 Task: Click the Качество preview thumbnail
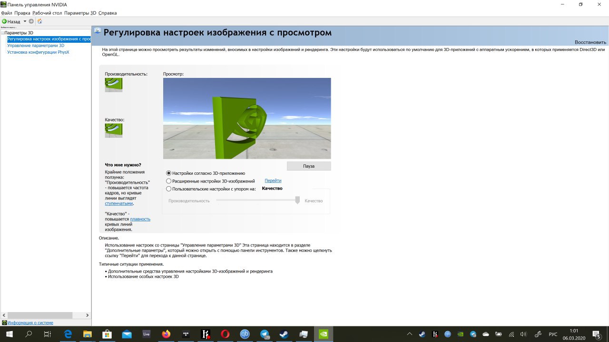(x=114, y=131)
